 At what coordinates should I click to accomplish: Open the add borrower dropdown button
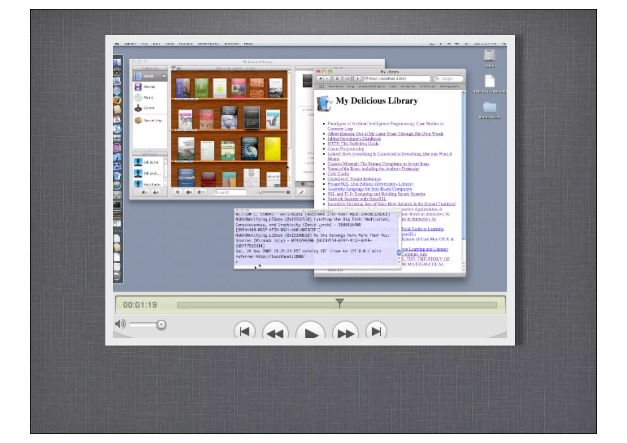(156, 192)
